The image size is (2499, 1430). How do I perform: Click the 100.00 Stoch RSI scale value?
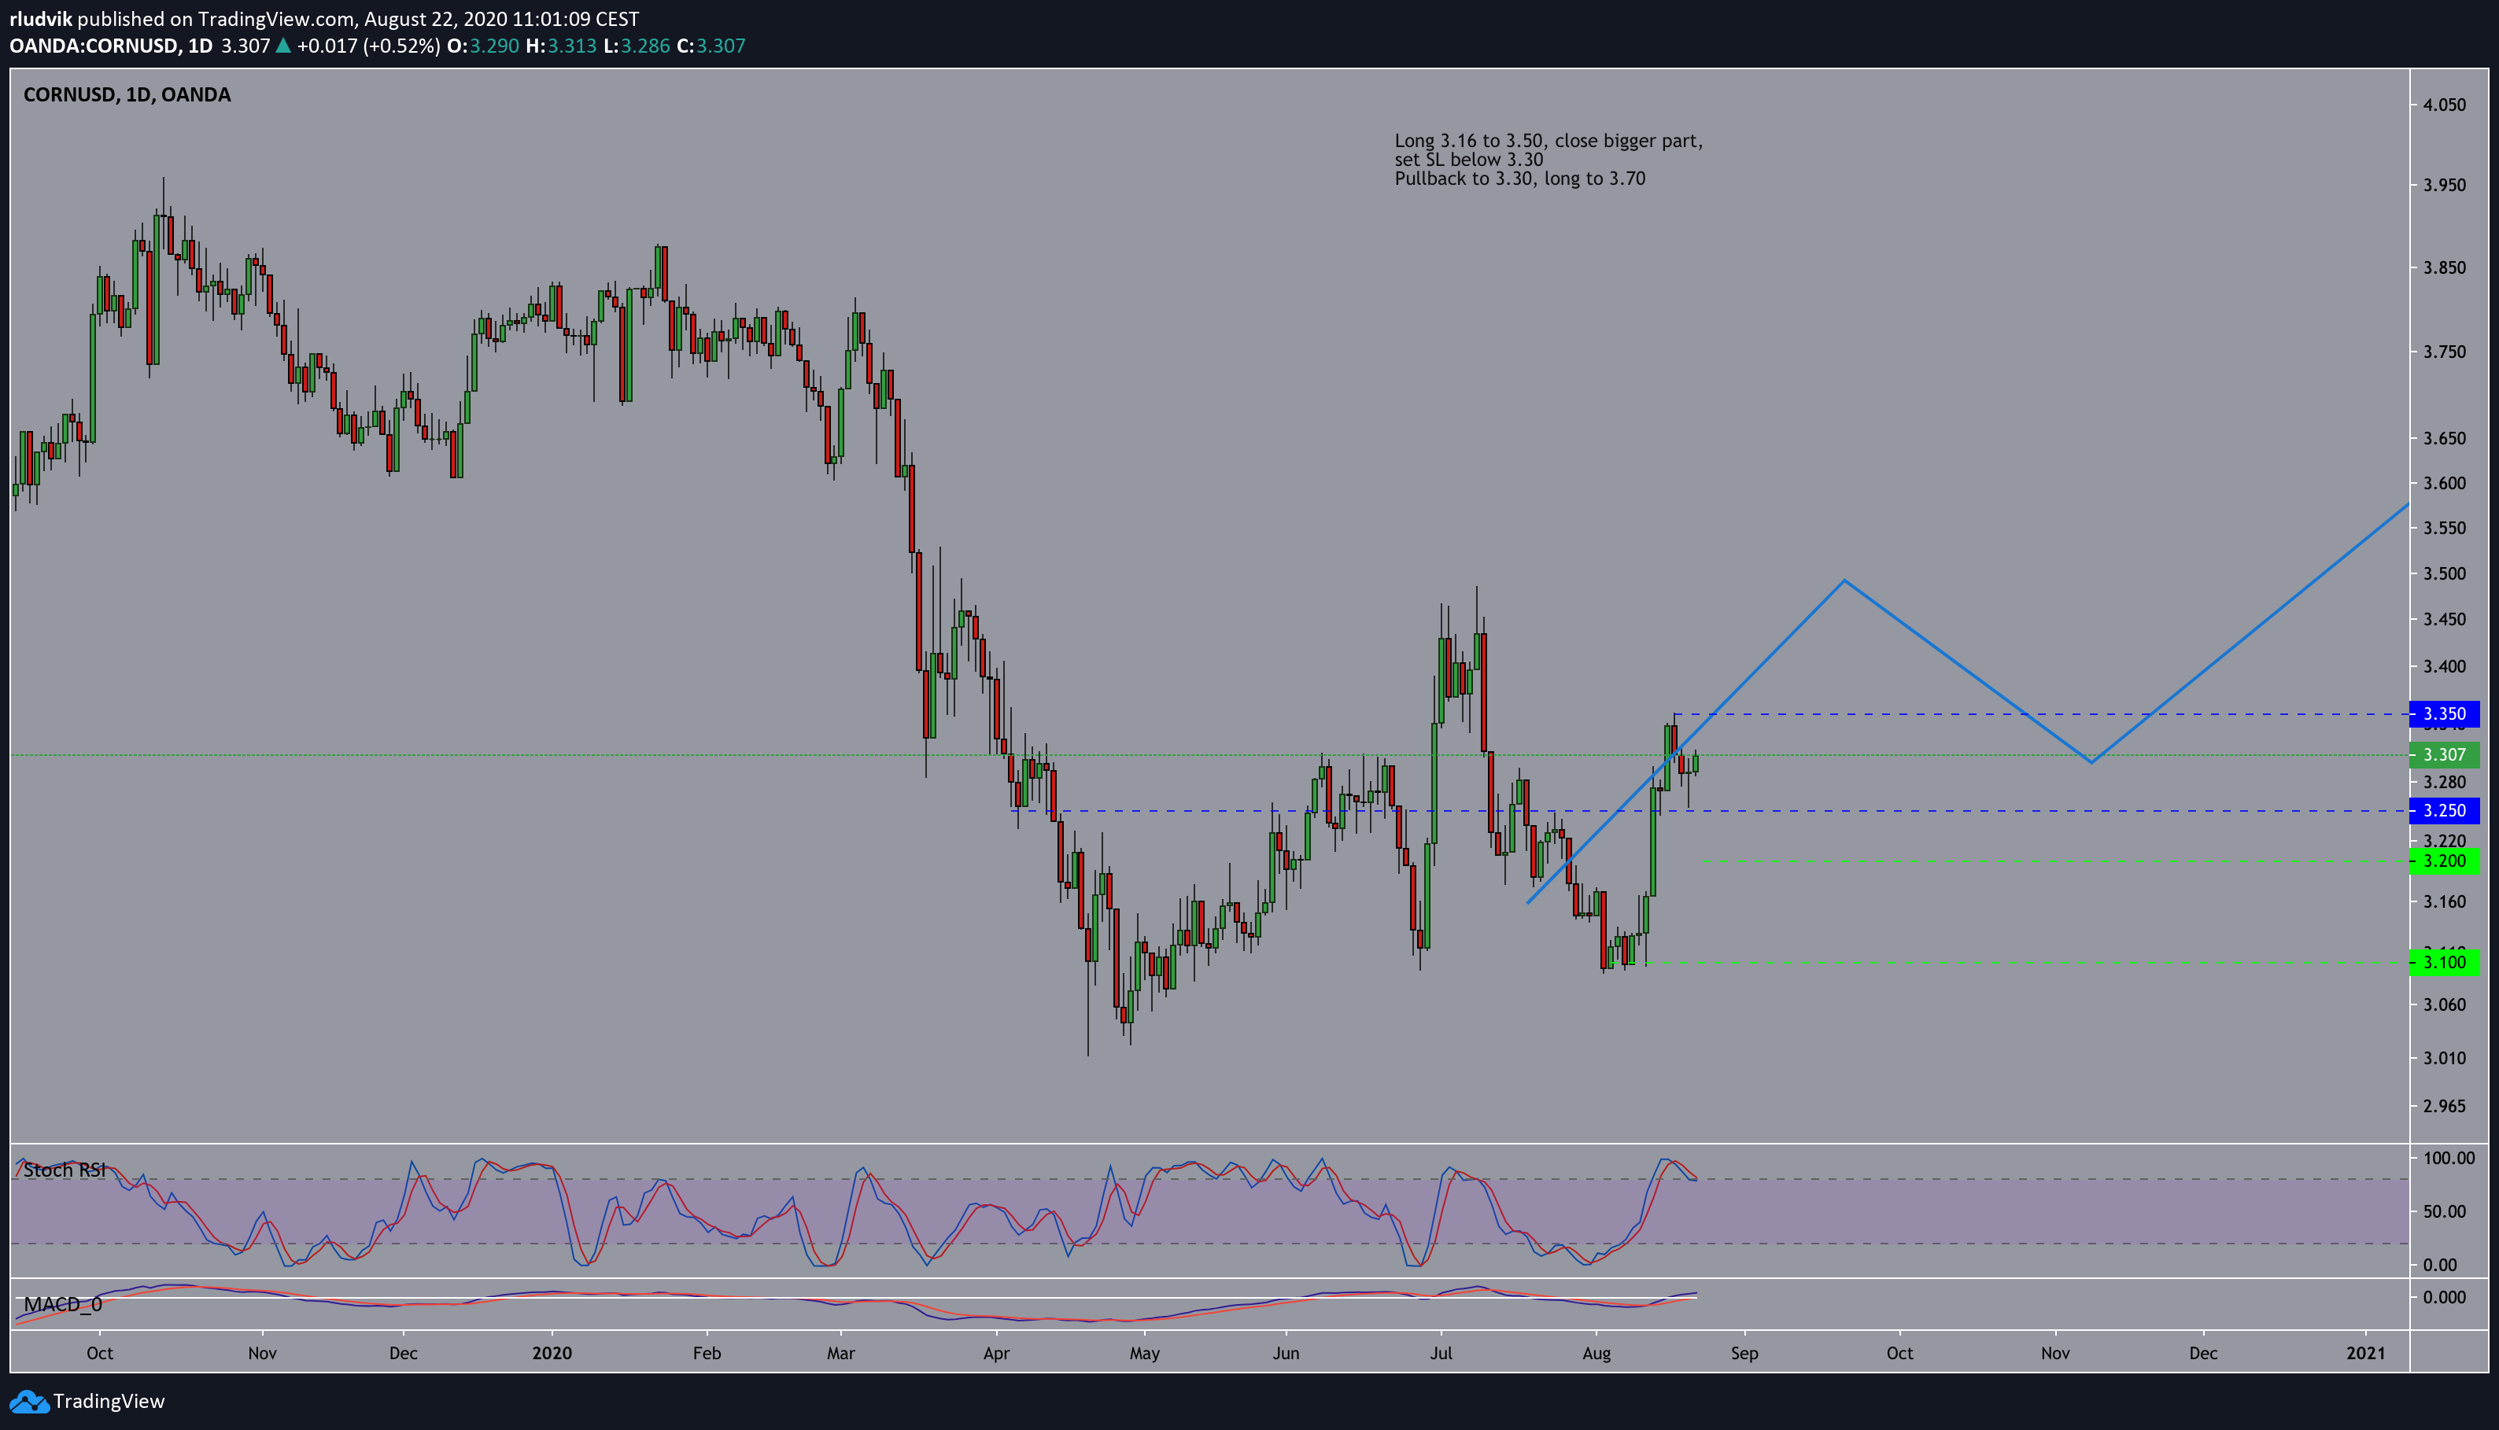click(2449, 1159)
